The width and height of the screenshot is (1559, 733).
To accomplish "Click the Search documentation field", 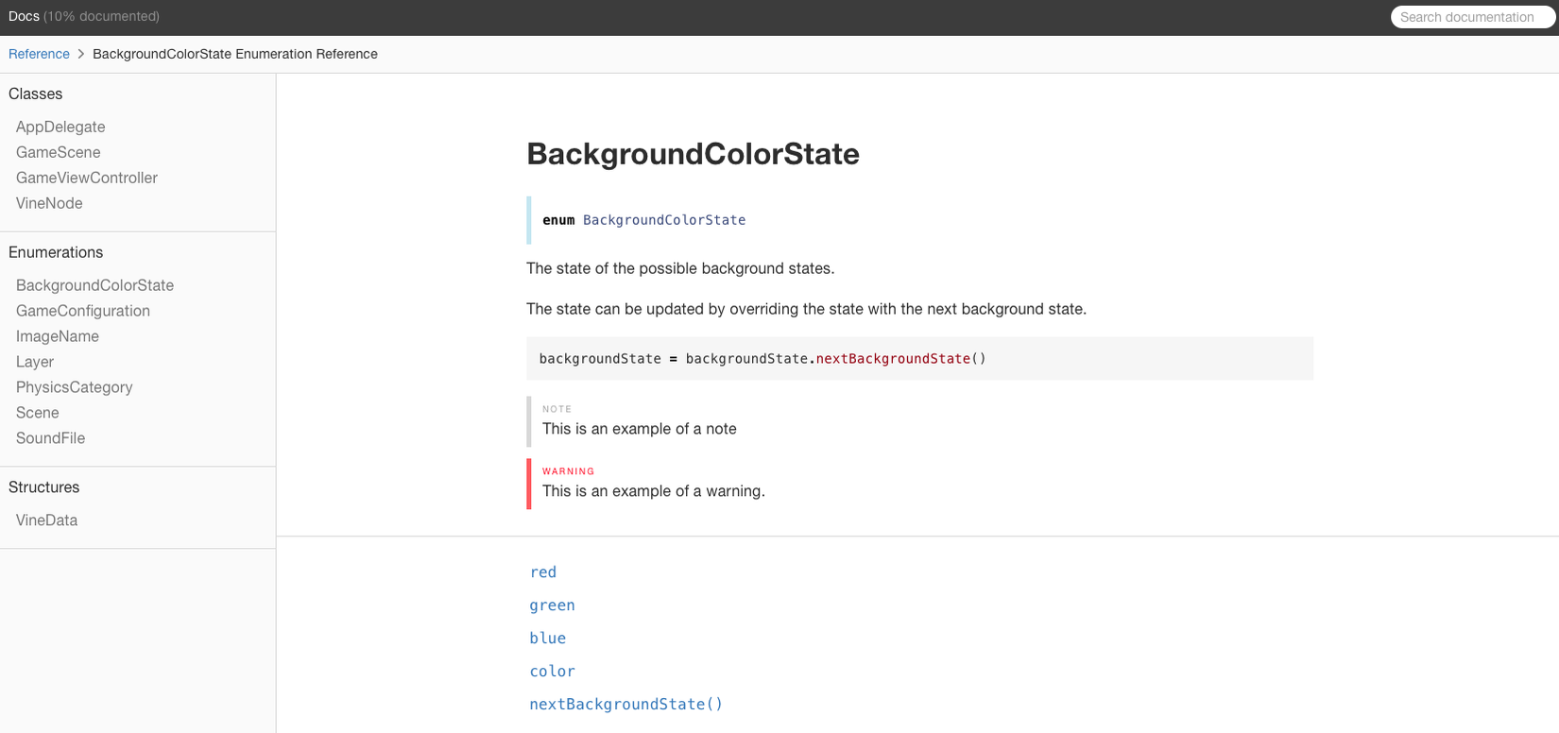I will pyautogui.click(x=1470, y=17).
